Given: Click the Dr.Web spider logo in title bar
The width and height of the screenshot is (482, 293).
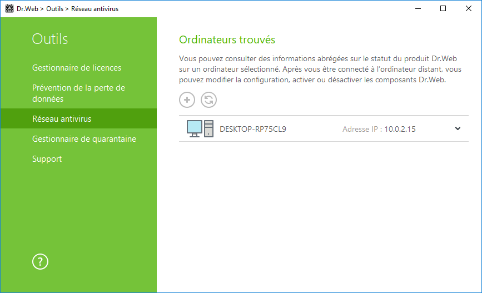Looking at the screenshot, I should click(x=9, y=8).
